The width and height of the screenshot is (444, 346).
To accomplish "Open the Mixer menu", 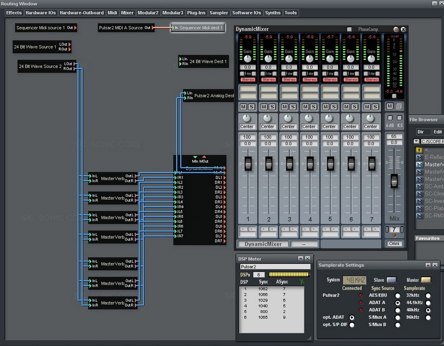I will [x=127, y=13].
